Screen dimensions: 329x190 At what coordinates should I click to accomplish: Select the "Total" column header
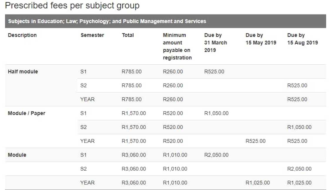coord(128,35)
